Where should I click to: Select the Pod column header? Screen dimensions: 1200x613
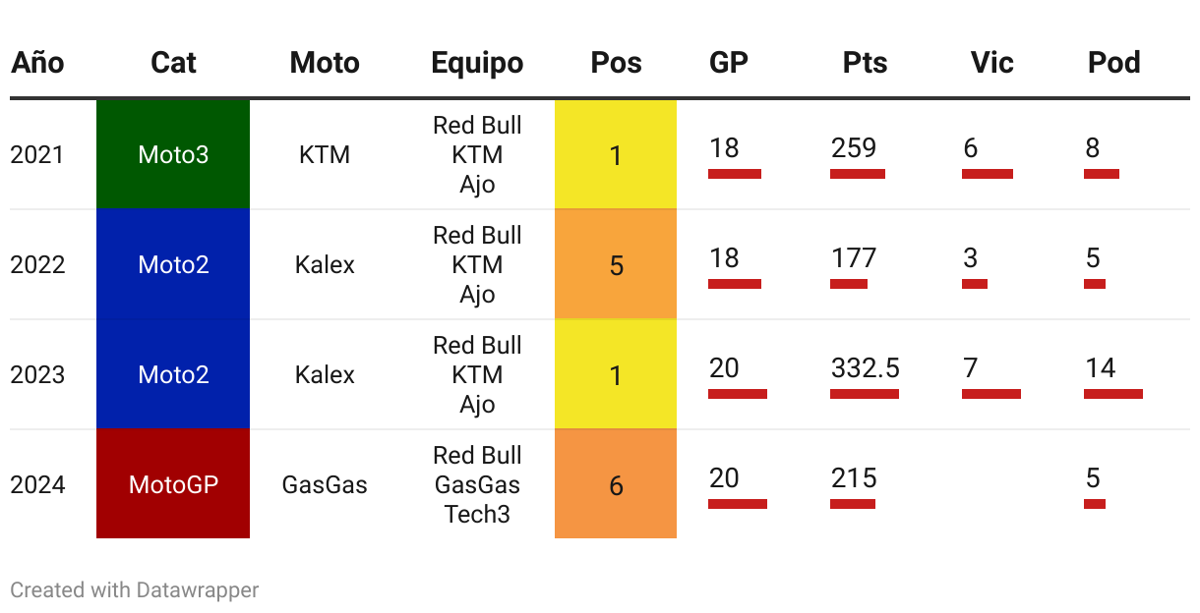(x=1113, y=63)
